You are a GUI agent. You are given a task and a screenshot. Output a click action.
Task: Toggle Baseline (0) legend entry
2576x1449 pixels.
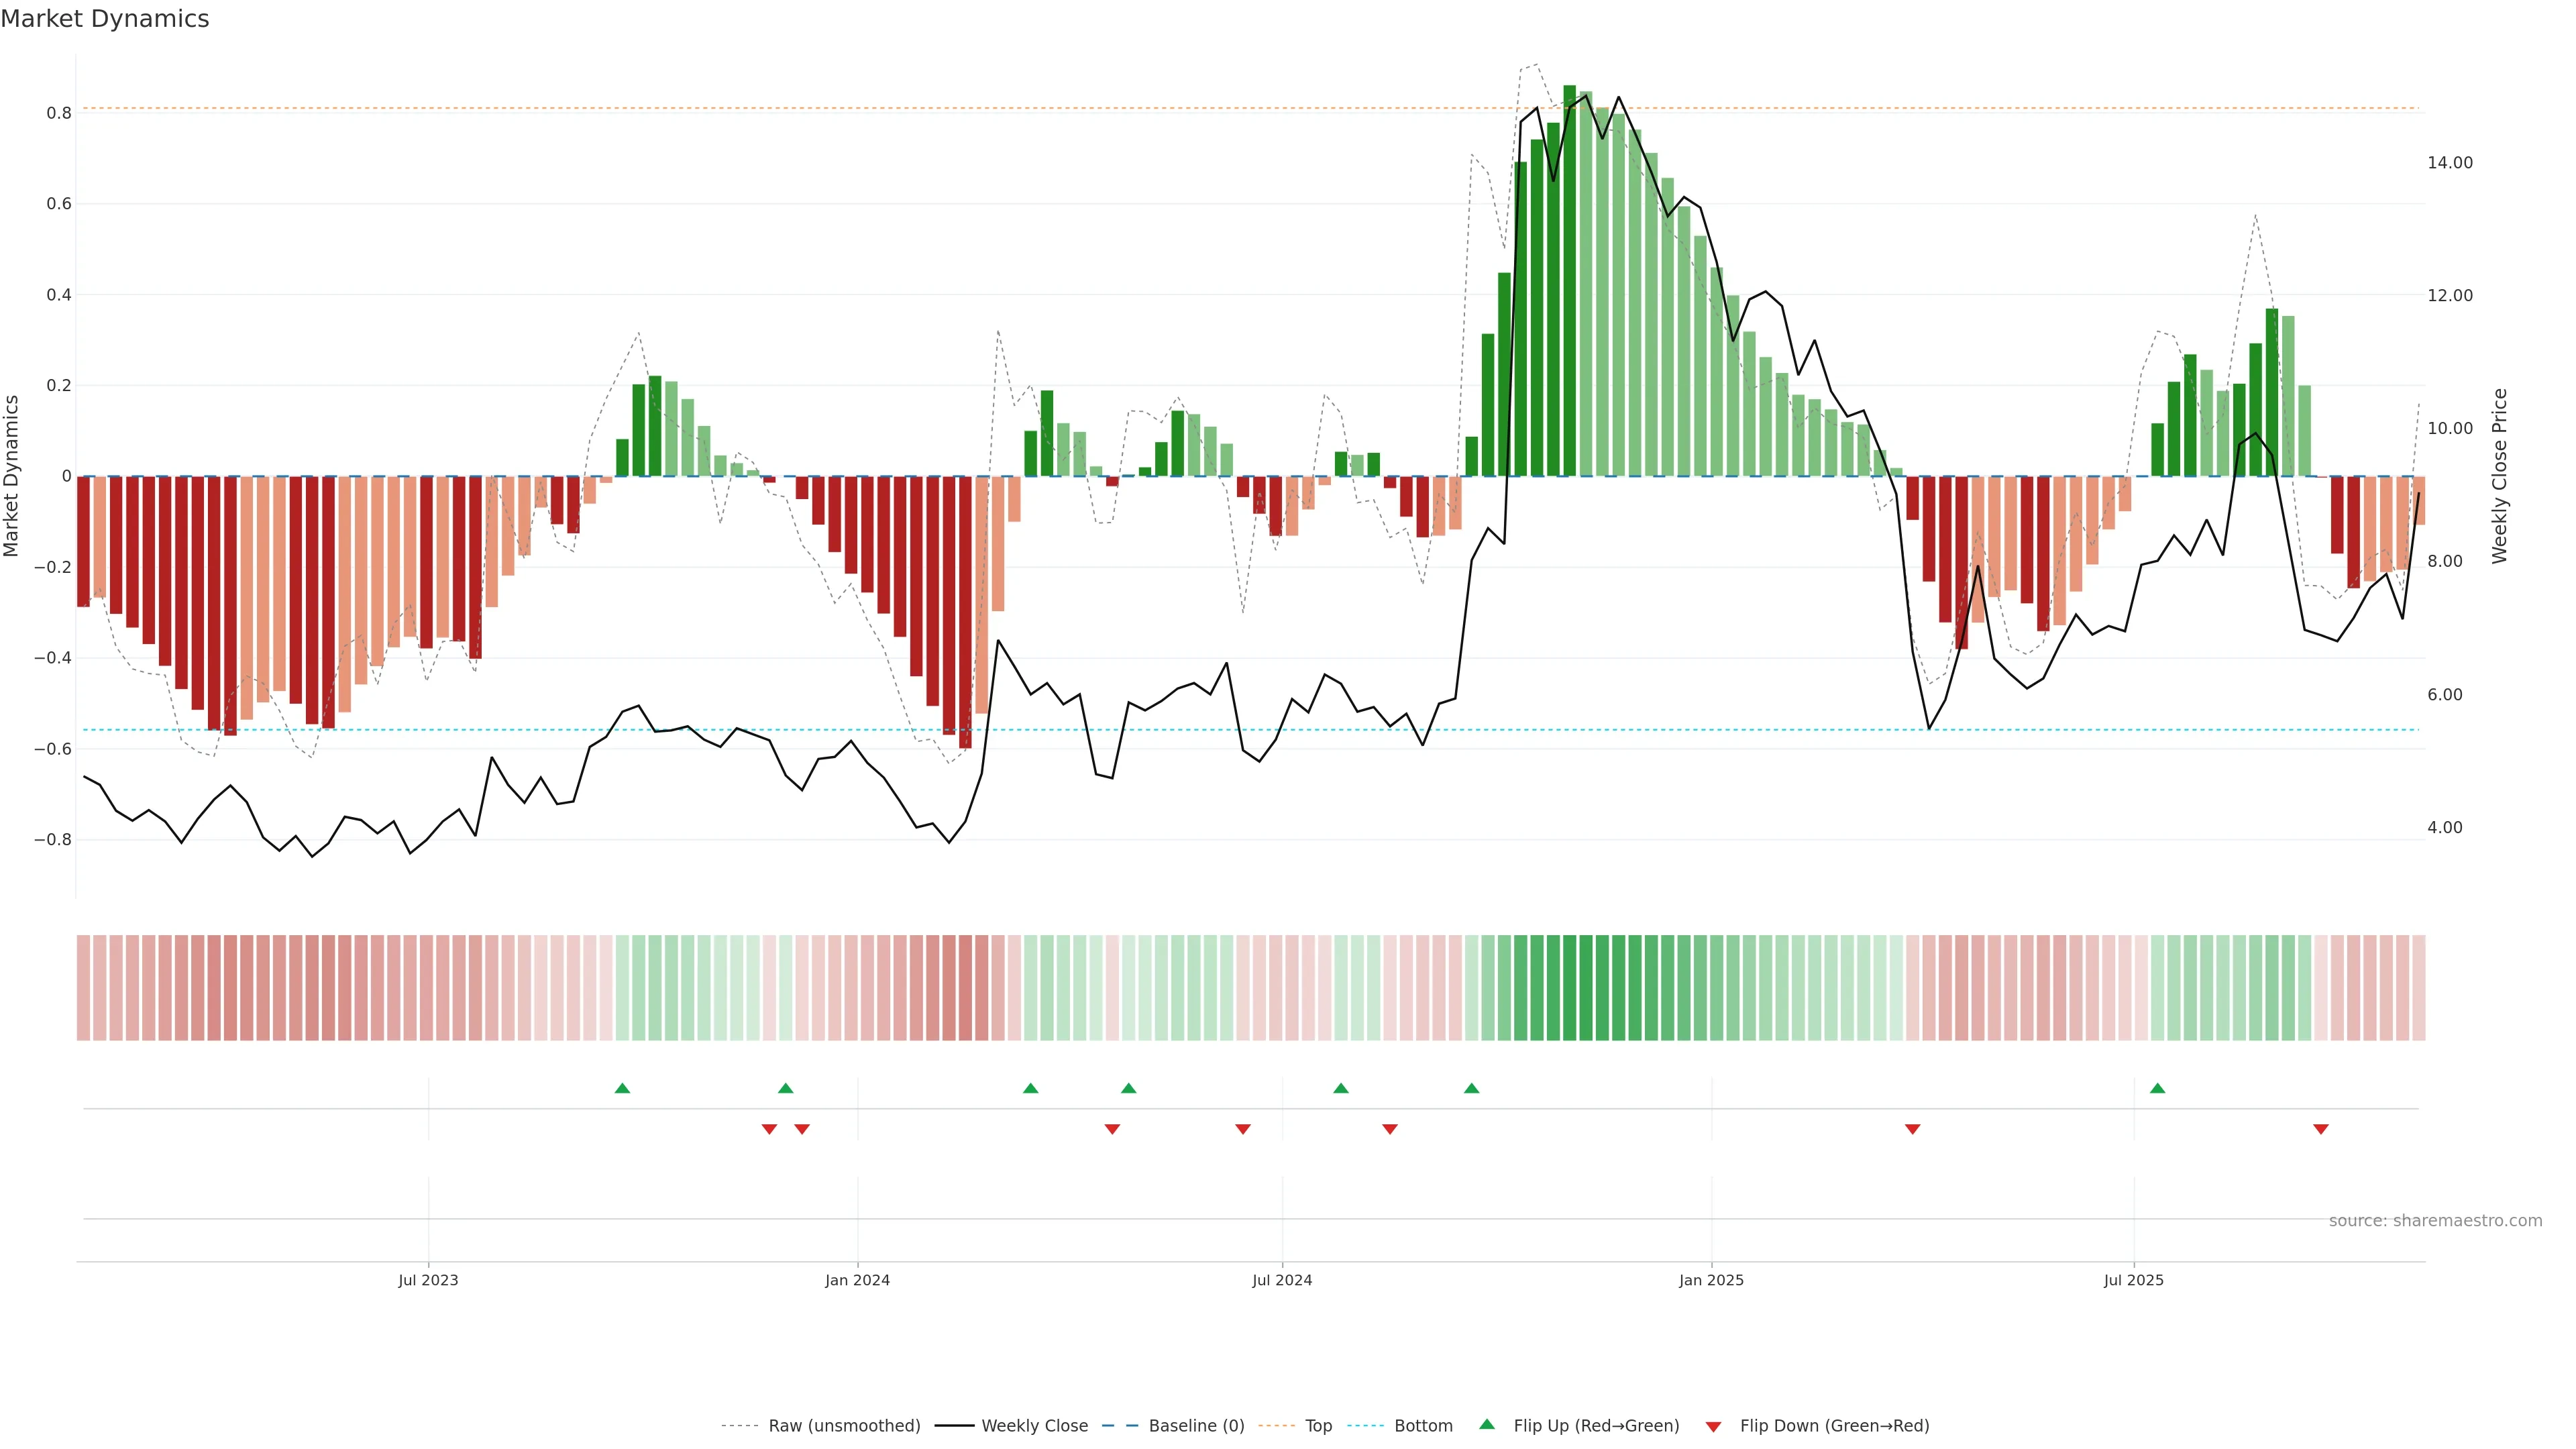[x=1196, y=1426]
